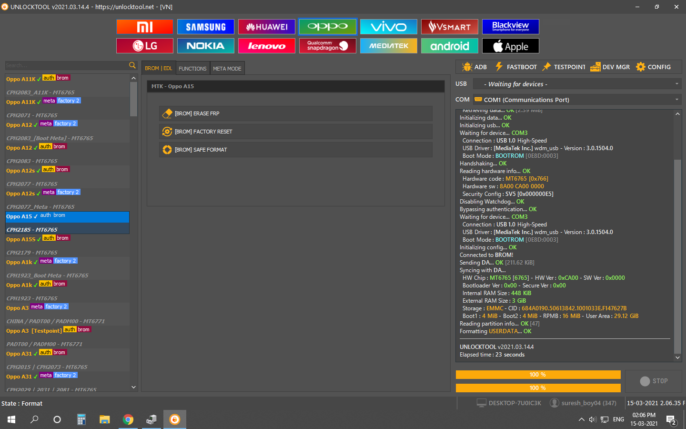
Task: Open the Nokia brand section
Action: (x=206, y=46)
